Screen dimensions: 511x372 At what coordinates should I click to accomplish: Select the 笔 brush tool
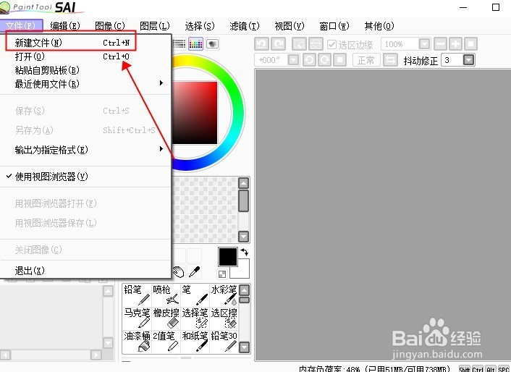click(195, 295)
